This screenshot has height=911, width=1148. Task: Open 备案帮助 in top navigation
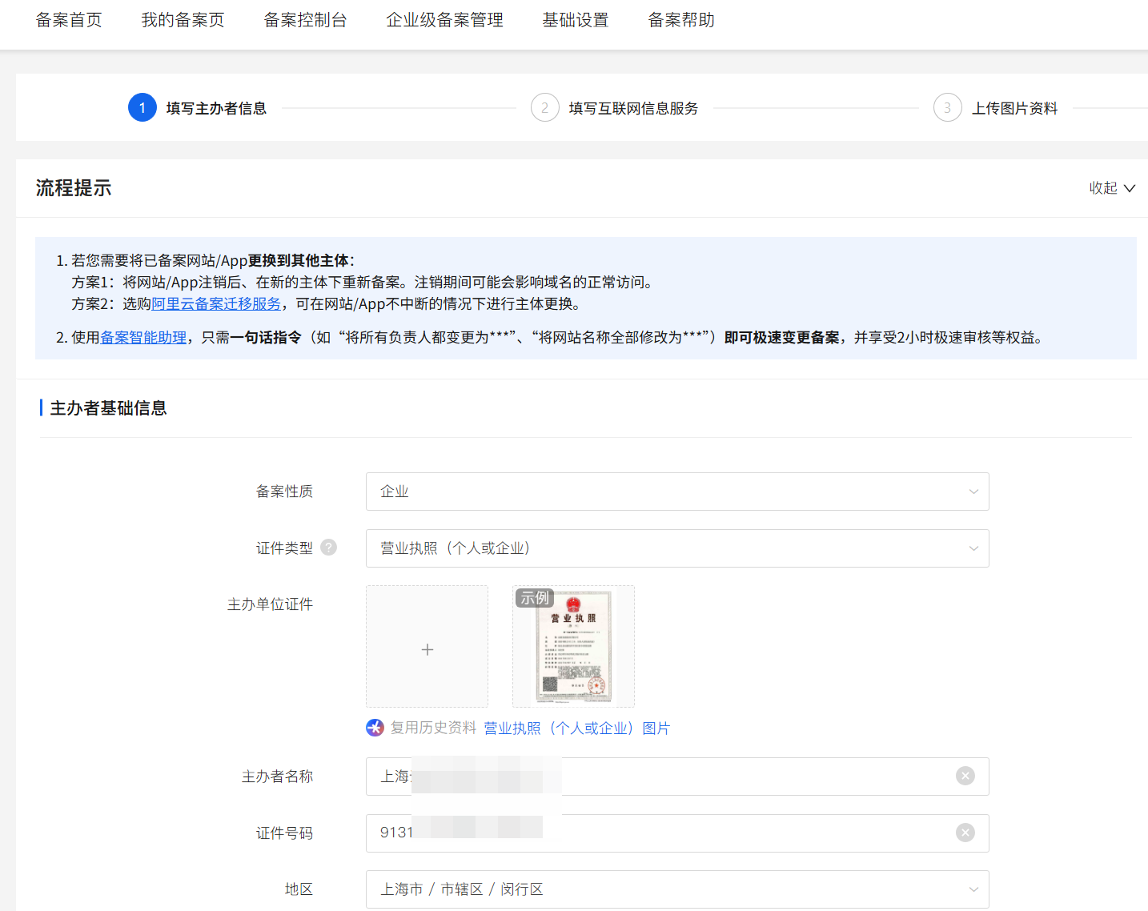681,20
